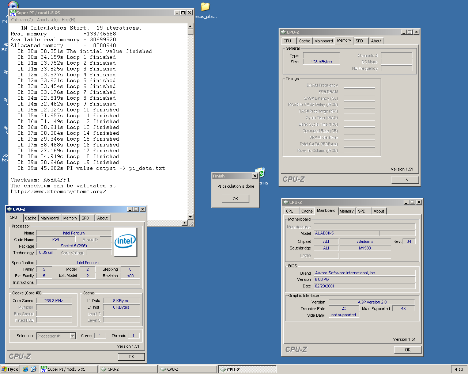468x374 pixels.
Task: Click Super PI vertical scrollbar down arrow
Action: [190, 217]
